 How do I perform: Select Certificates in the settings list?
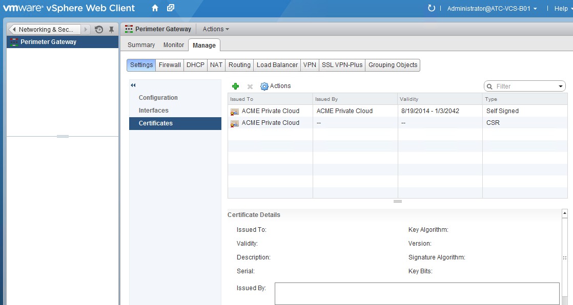pos(175,123)
